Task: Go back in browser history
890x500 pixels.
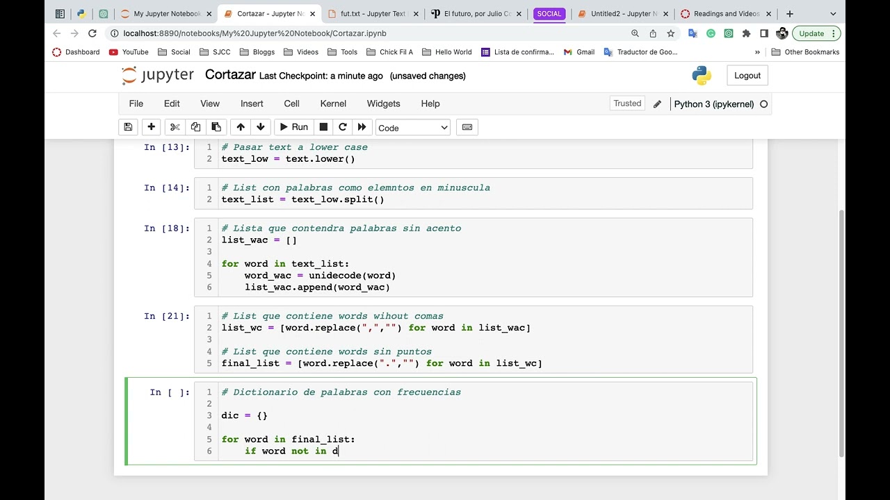Action: 57,33
